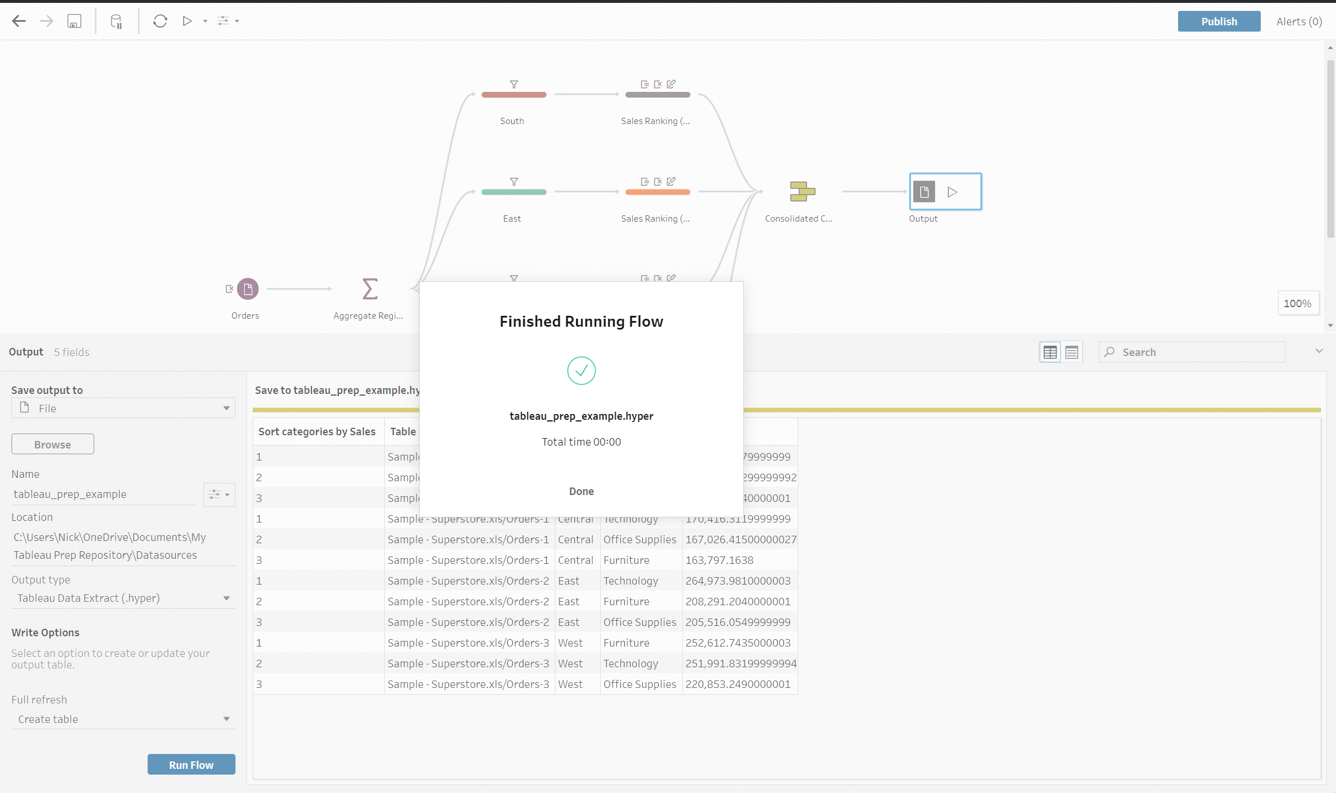Open the Output type dropdown
The height and width of the screenshot is (793, 1336).
click(x=123, y=598)
